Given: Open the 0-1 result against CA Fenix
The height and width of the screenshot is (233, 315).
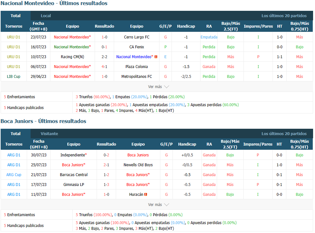Looking at the screenshot, I should click(x=104, y=47).
